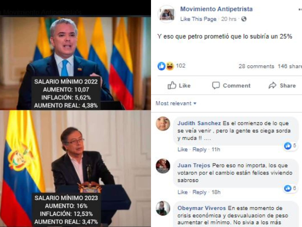Open Juan Trejos' profile avatar
The image size is (302, 227).
pyautogui.click(x=163, y=166)
